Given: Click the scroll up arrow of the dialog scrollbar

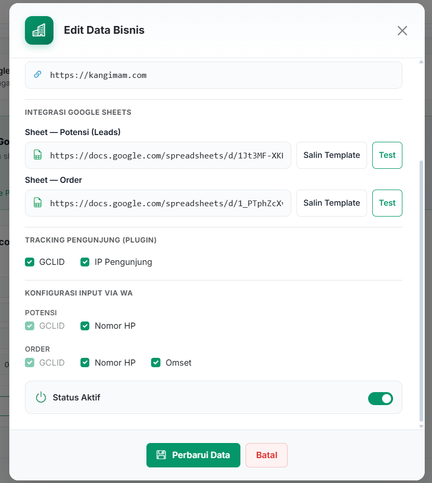Looking at the screenshot, I should 421,62.
